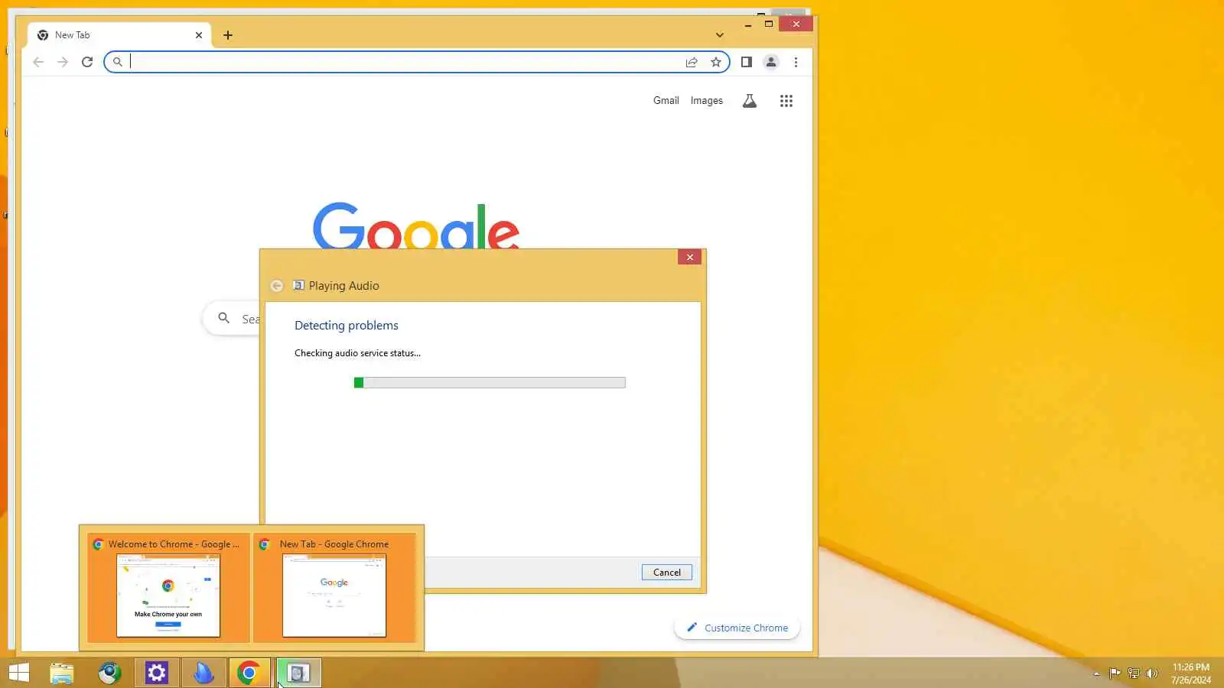This screenshot has height=688, width=1224.
Task: Click back arrow in Playing Audio dialog
Action: (277, 286)
